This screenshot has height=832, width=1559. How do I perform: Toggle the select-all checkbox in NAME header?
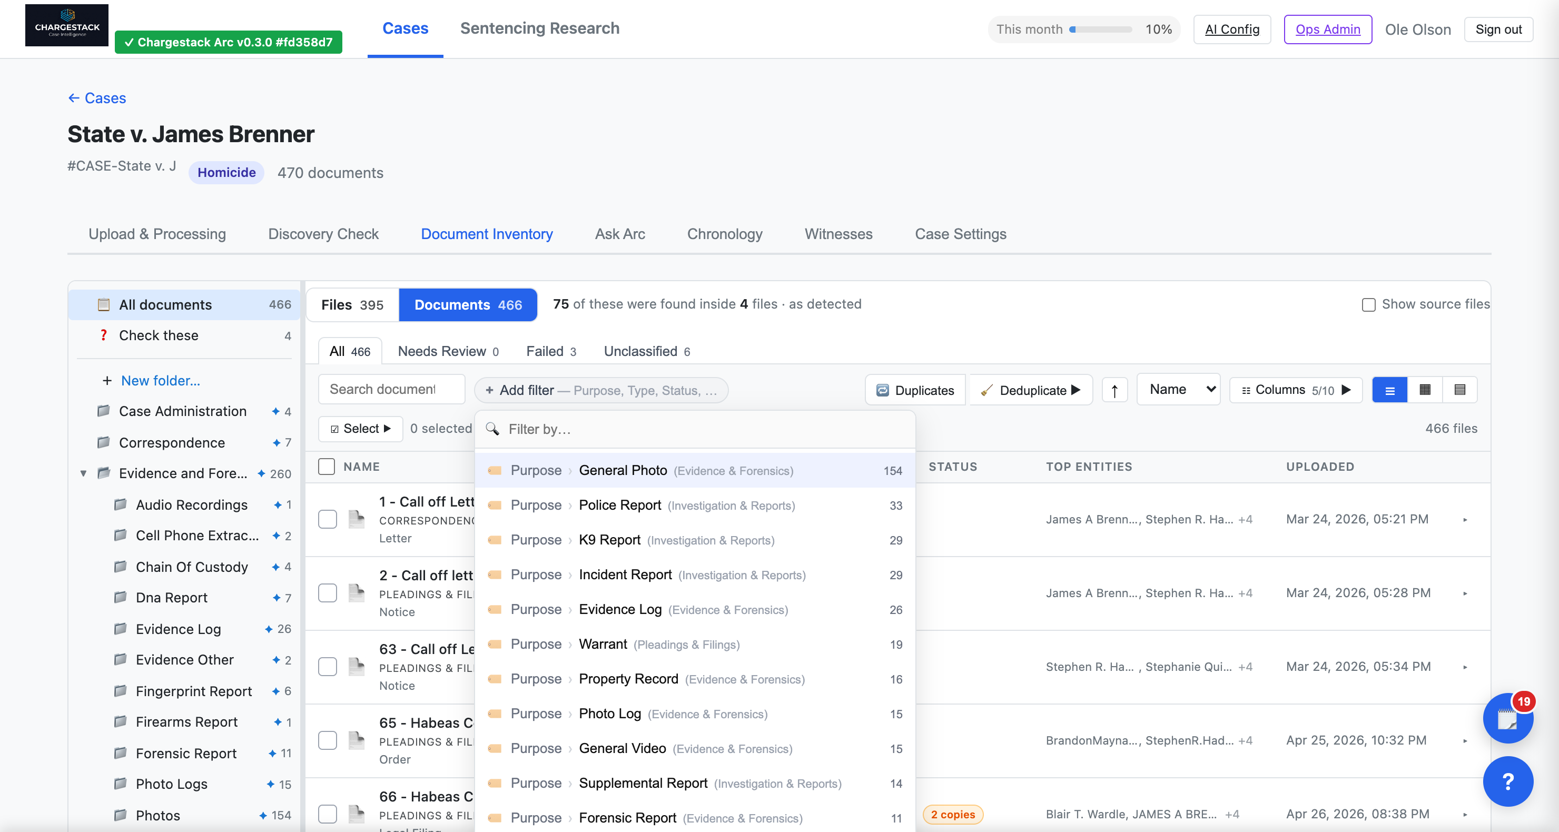(x=326, y=466)
